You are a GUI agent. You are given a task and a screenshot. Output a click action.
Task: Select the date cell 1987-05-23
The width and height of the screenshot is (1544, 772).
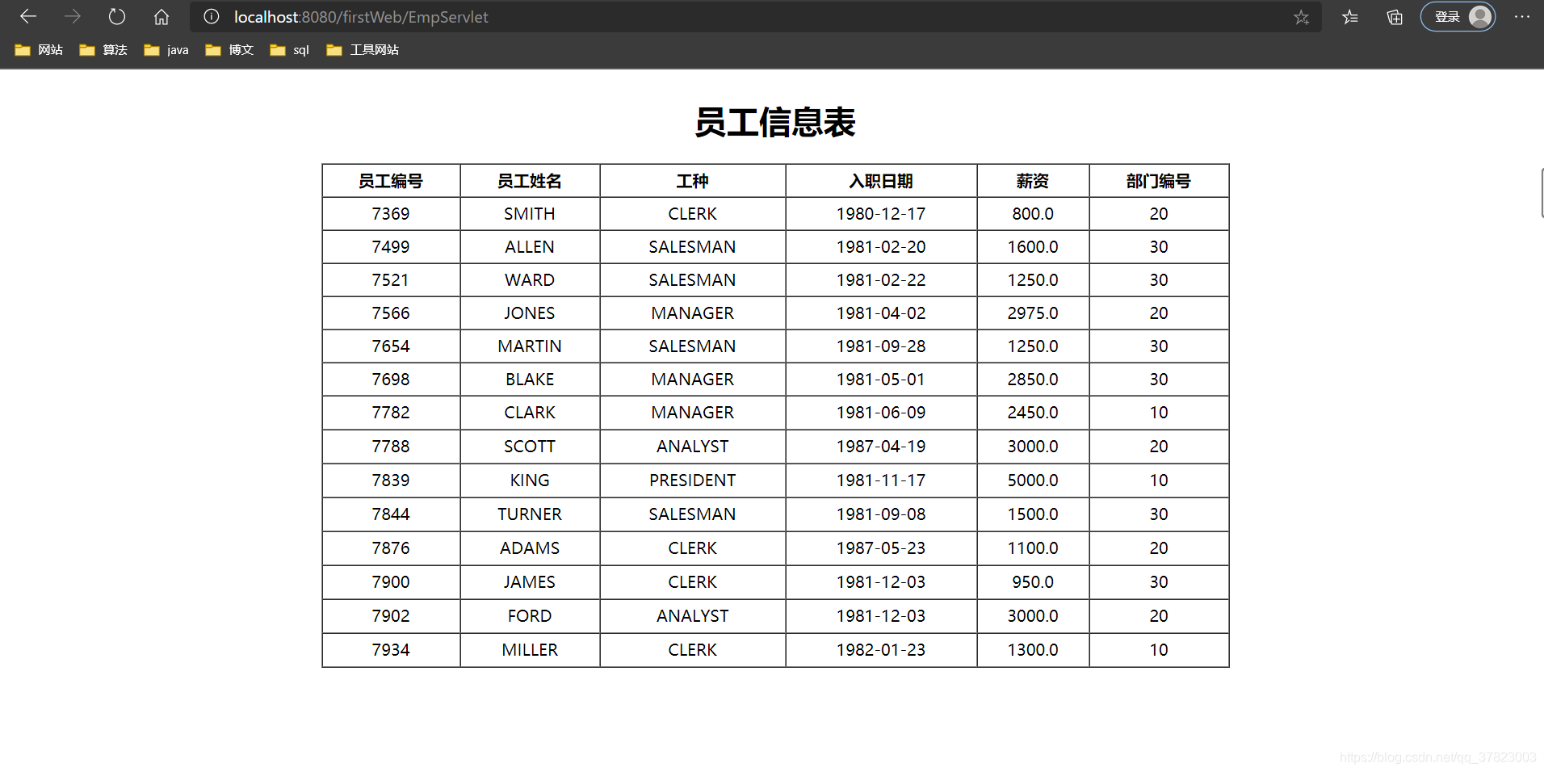[x=881, y=548]
